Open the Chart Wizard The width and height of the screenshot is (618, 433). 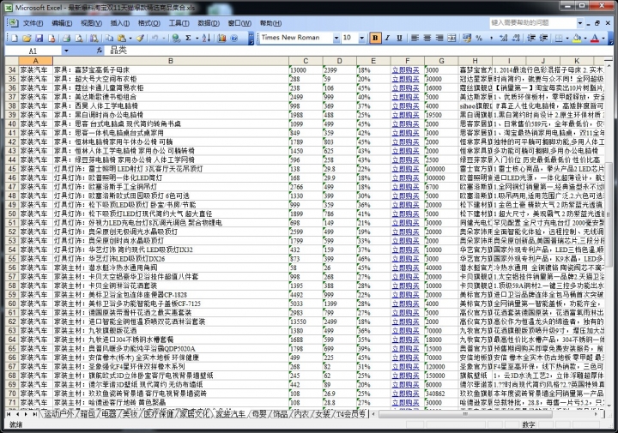(x=222, y=39)
